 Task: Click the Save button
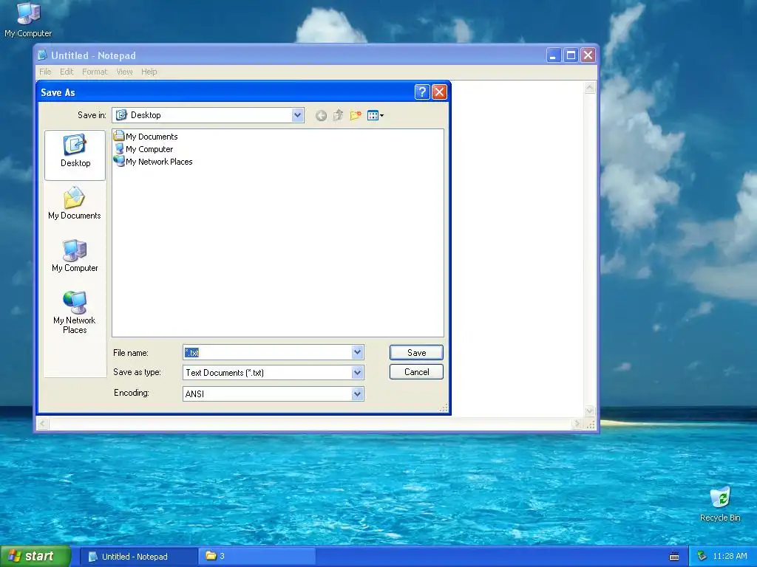point(416,352)
